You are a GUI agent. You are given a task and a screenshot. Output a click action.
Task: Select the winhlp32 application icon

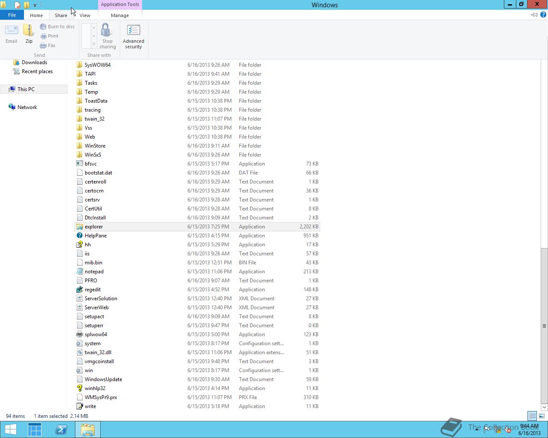tap(80, 388)
